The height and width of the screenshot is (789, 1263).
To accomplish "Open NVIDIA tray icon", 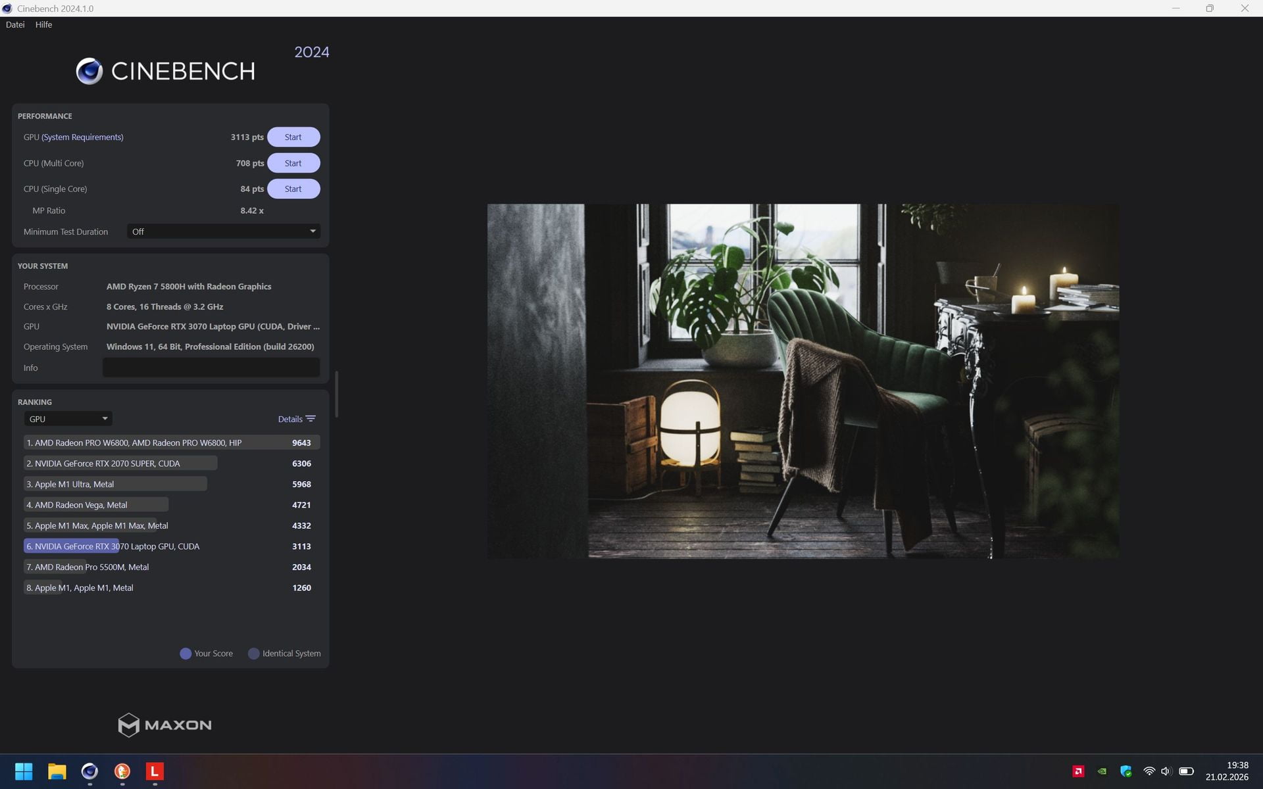I will [x=1102, y=771].
